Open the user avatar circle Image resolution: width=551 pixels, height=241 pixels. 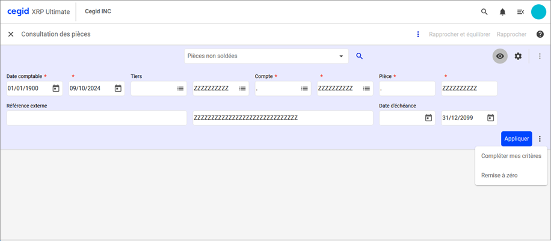pyautogui.click(x=538, y=12)
